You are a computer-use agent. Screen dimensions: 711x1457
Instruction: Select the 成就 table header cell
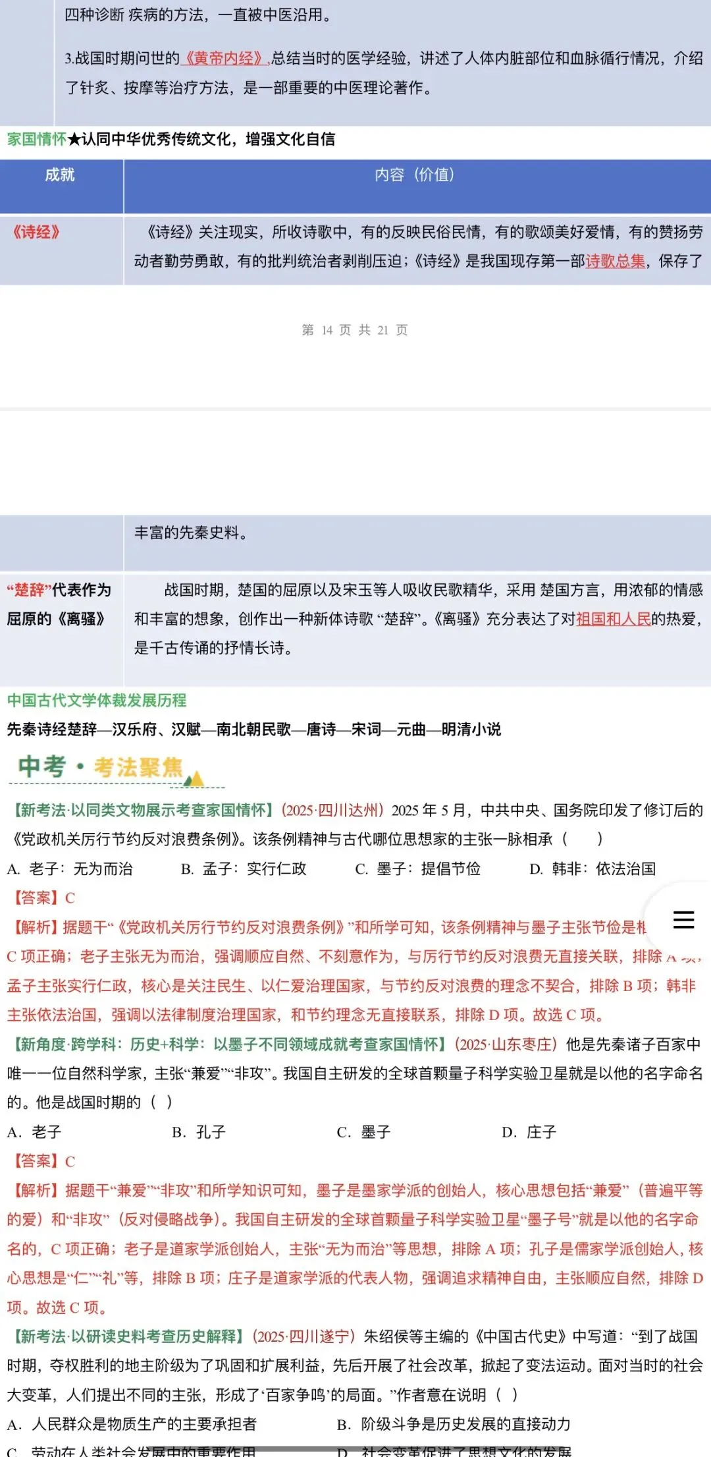(60, 186)
